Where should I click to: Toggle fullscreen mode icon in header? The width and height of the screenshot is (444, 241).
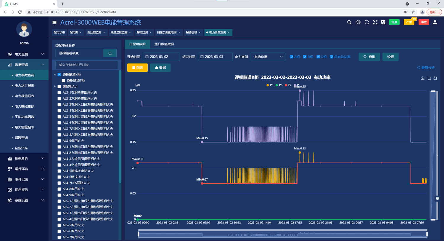[375, 22]
